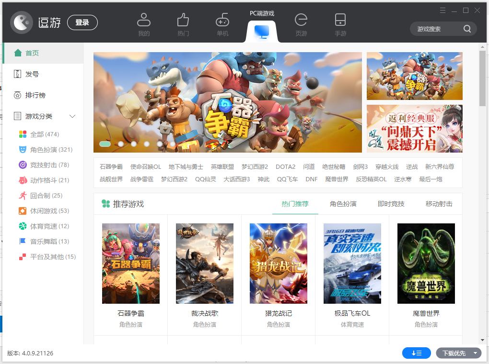The width and height of the screenshot is (489, 364).
Task: Click the 平台及其他 red squares icon
Action: [23, 257]
